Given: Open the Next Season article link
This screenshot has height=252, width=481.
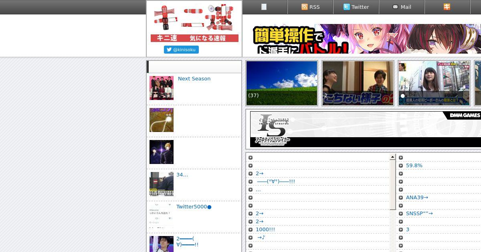Looking at the screenshot, I should coord(194,79).
